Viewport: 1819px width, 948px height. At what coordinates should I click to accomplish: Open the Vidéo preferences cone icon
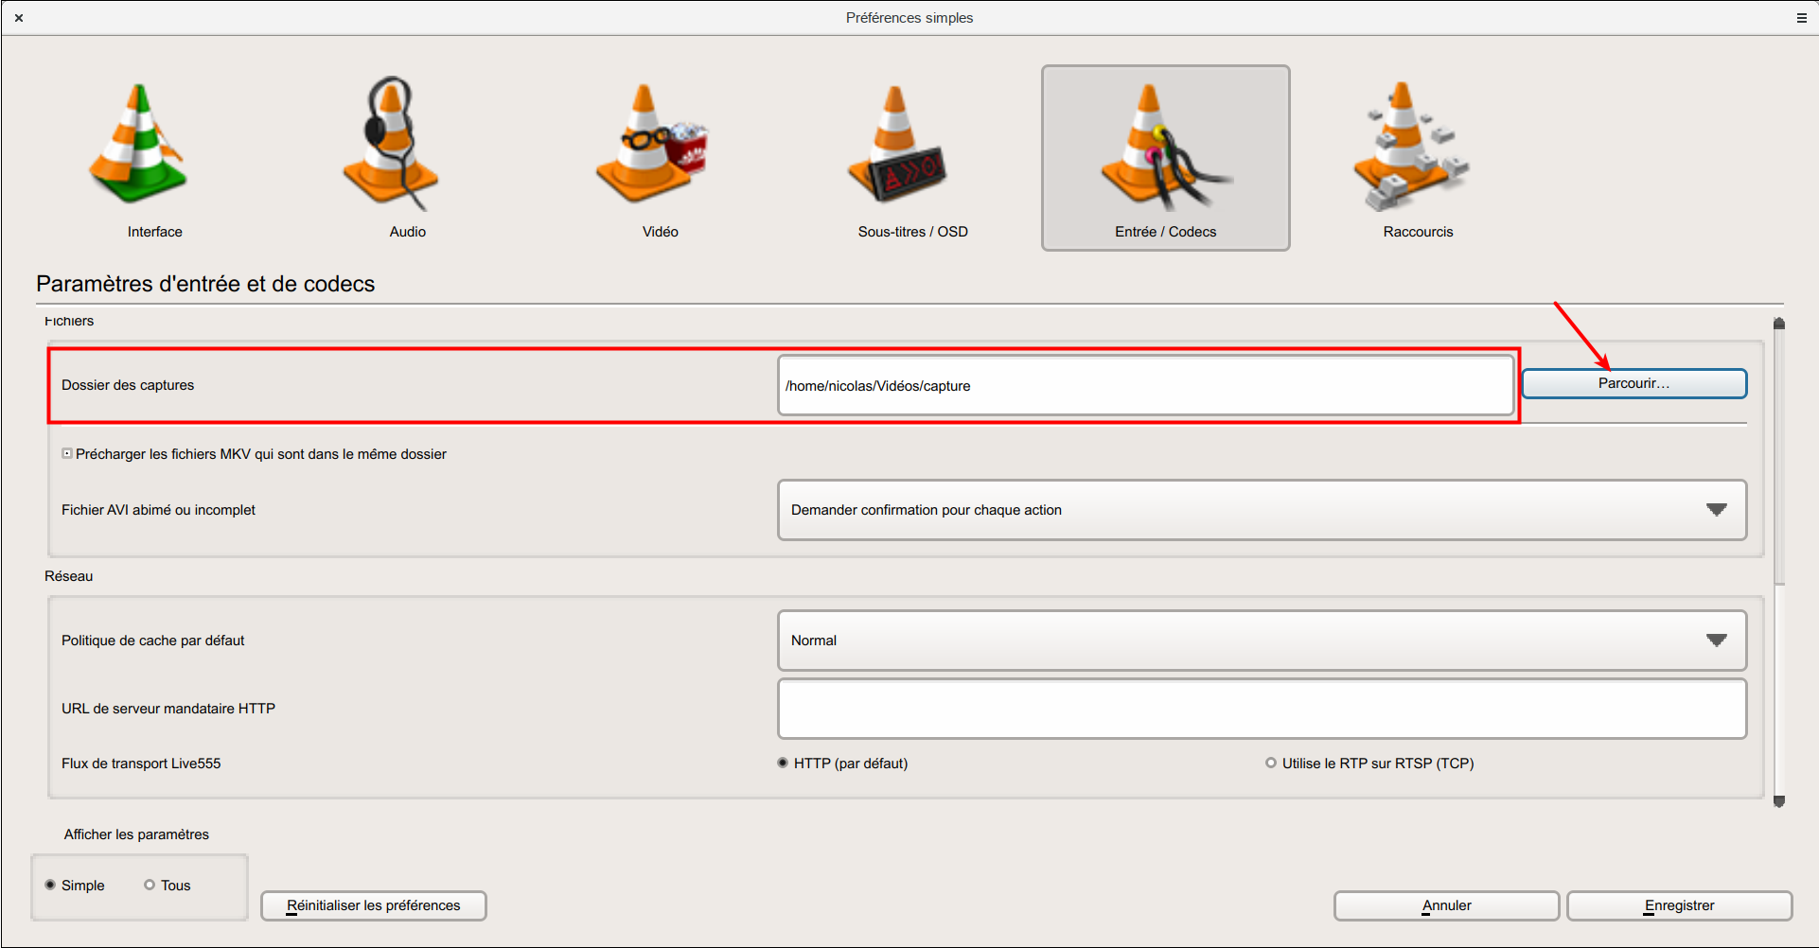(650, 145)
